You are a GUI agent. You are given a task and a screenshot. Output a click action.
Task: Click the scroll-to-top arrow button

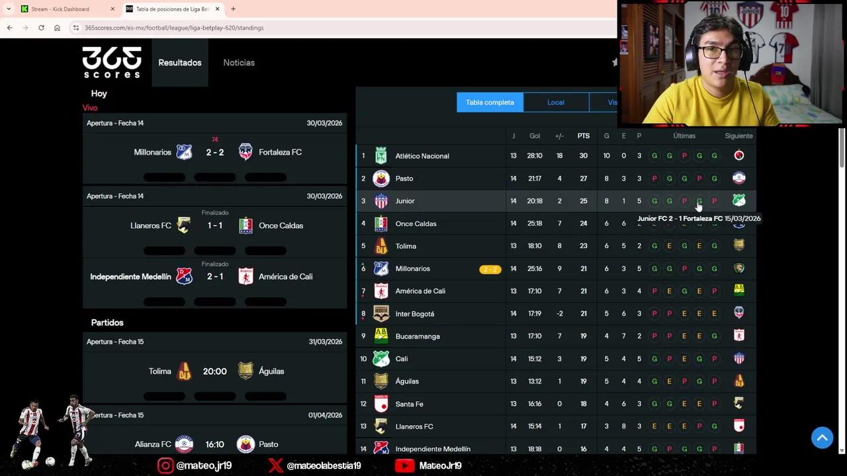coord(823,438)
